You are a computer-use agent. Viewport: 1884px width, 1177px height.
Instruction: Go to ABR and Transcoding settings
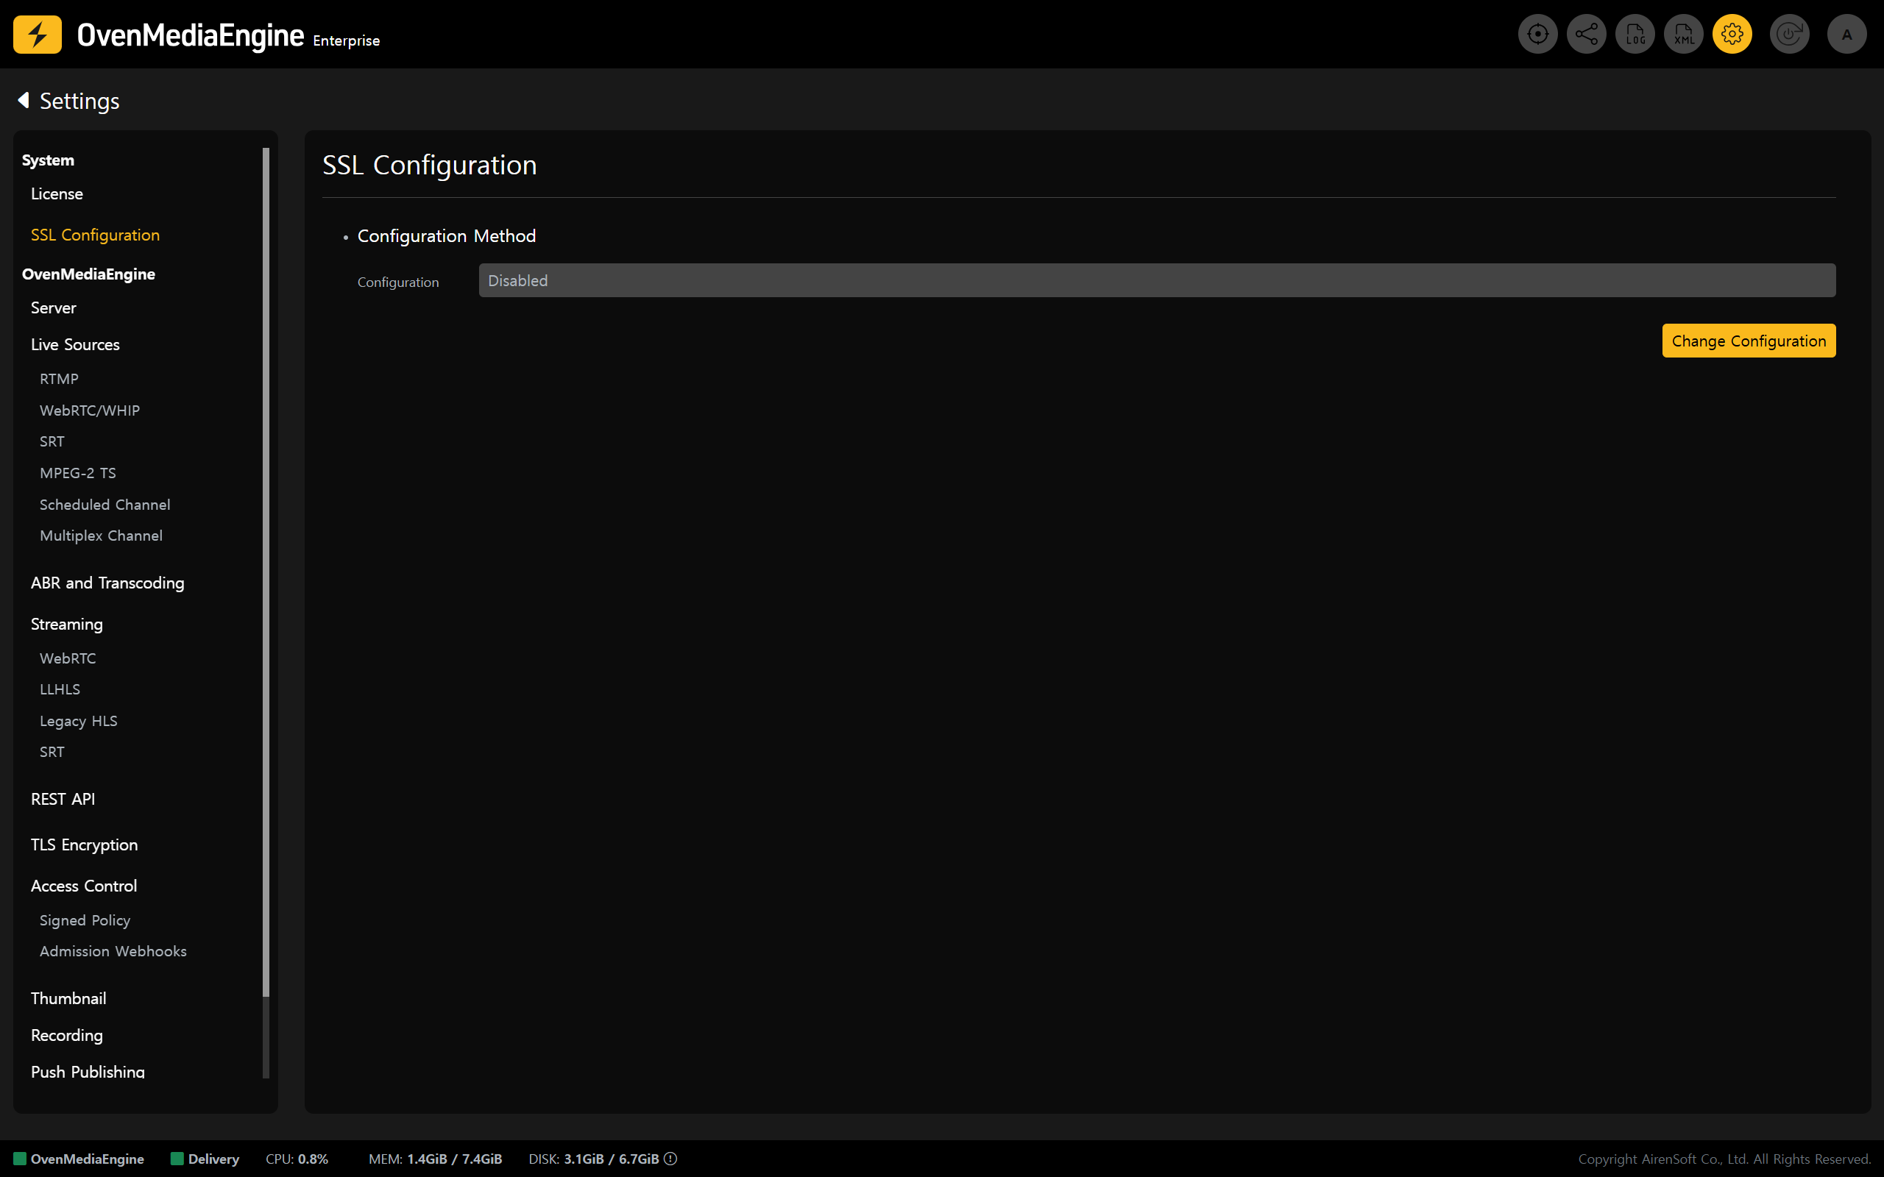click(x=107, y=583)
